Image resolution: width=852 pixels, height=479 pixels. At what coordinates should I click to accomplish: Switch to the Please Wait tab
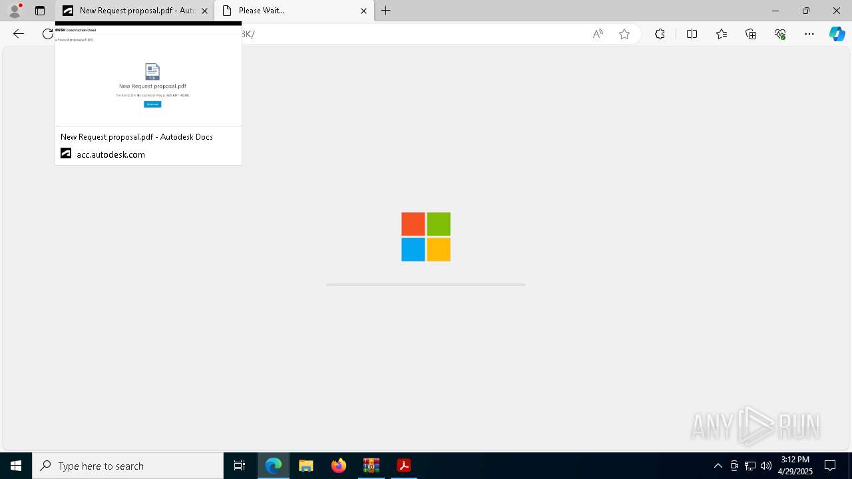coord(294,11)
